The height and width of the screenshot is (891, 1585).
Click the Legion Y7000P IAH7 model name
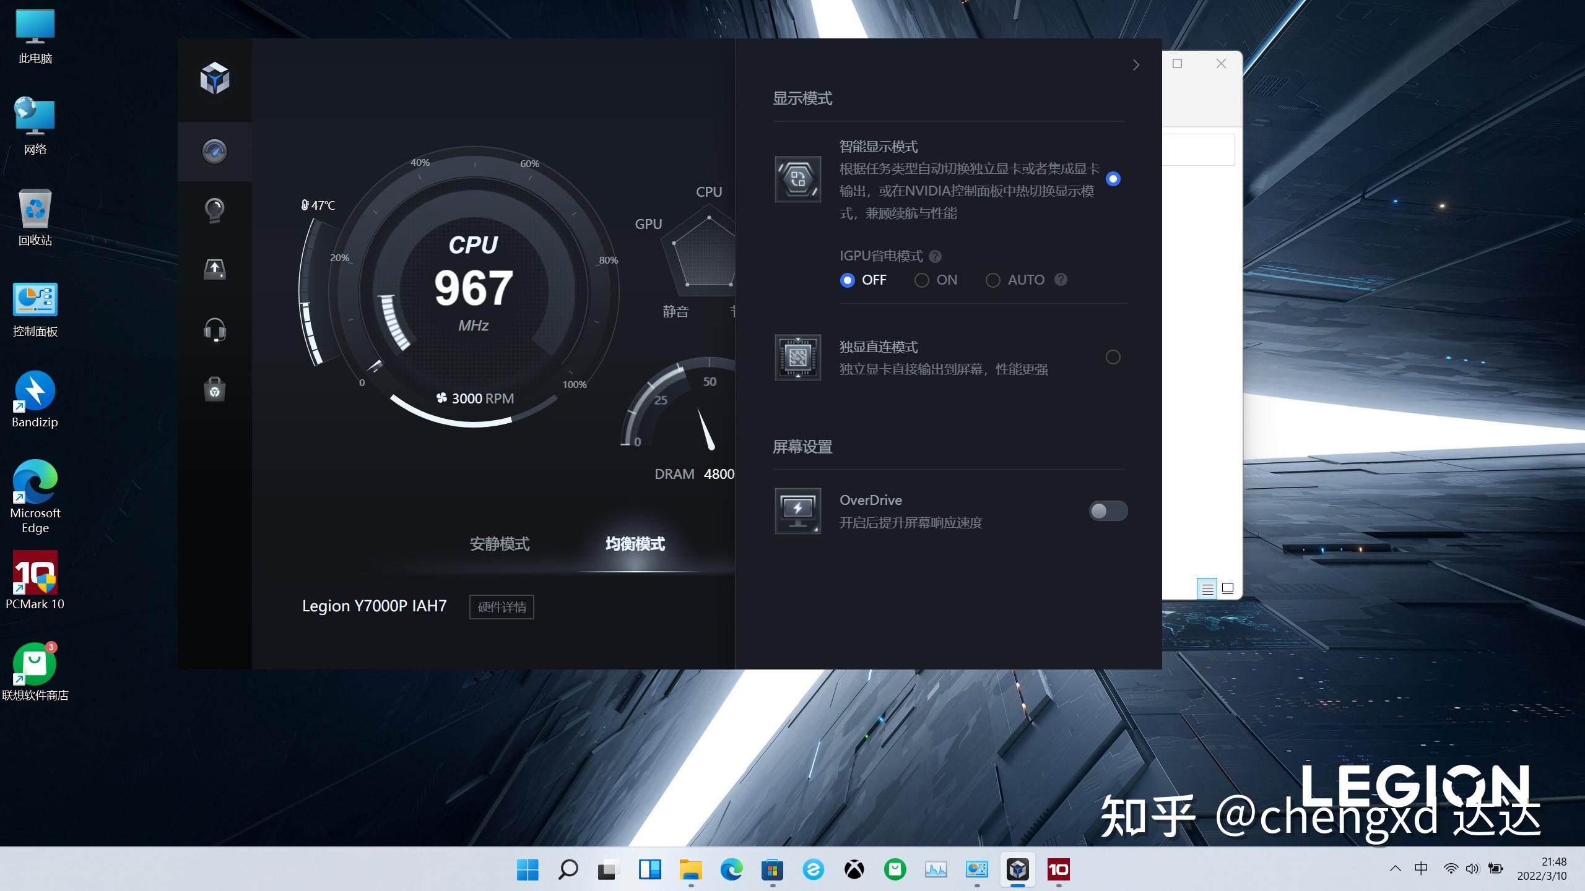point(374,606)
